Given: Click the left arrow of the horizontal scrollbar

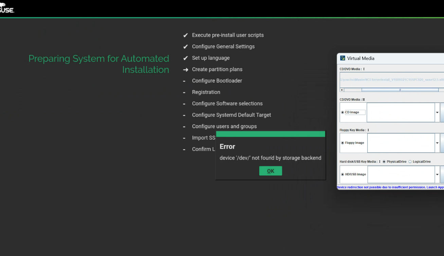Looking at the screenshot, I should pos(342,90).
